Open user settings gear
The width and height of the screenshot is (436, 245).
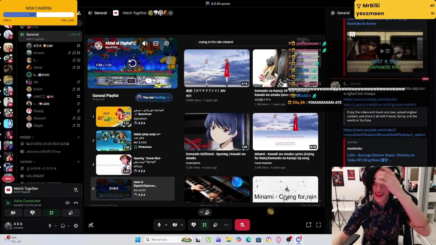(76, 226)
